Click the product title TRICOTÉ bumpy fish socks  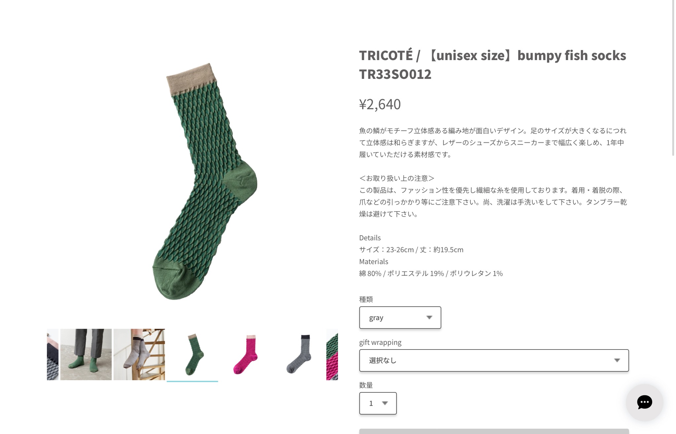492,65
